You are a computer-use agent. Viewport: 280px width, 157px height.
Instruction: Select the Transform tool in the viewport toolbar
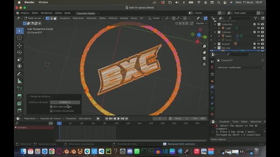click(x=19, y=66)
